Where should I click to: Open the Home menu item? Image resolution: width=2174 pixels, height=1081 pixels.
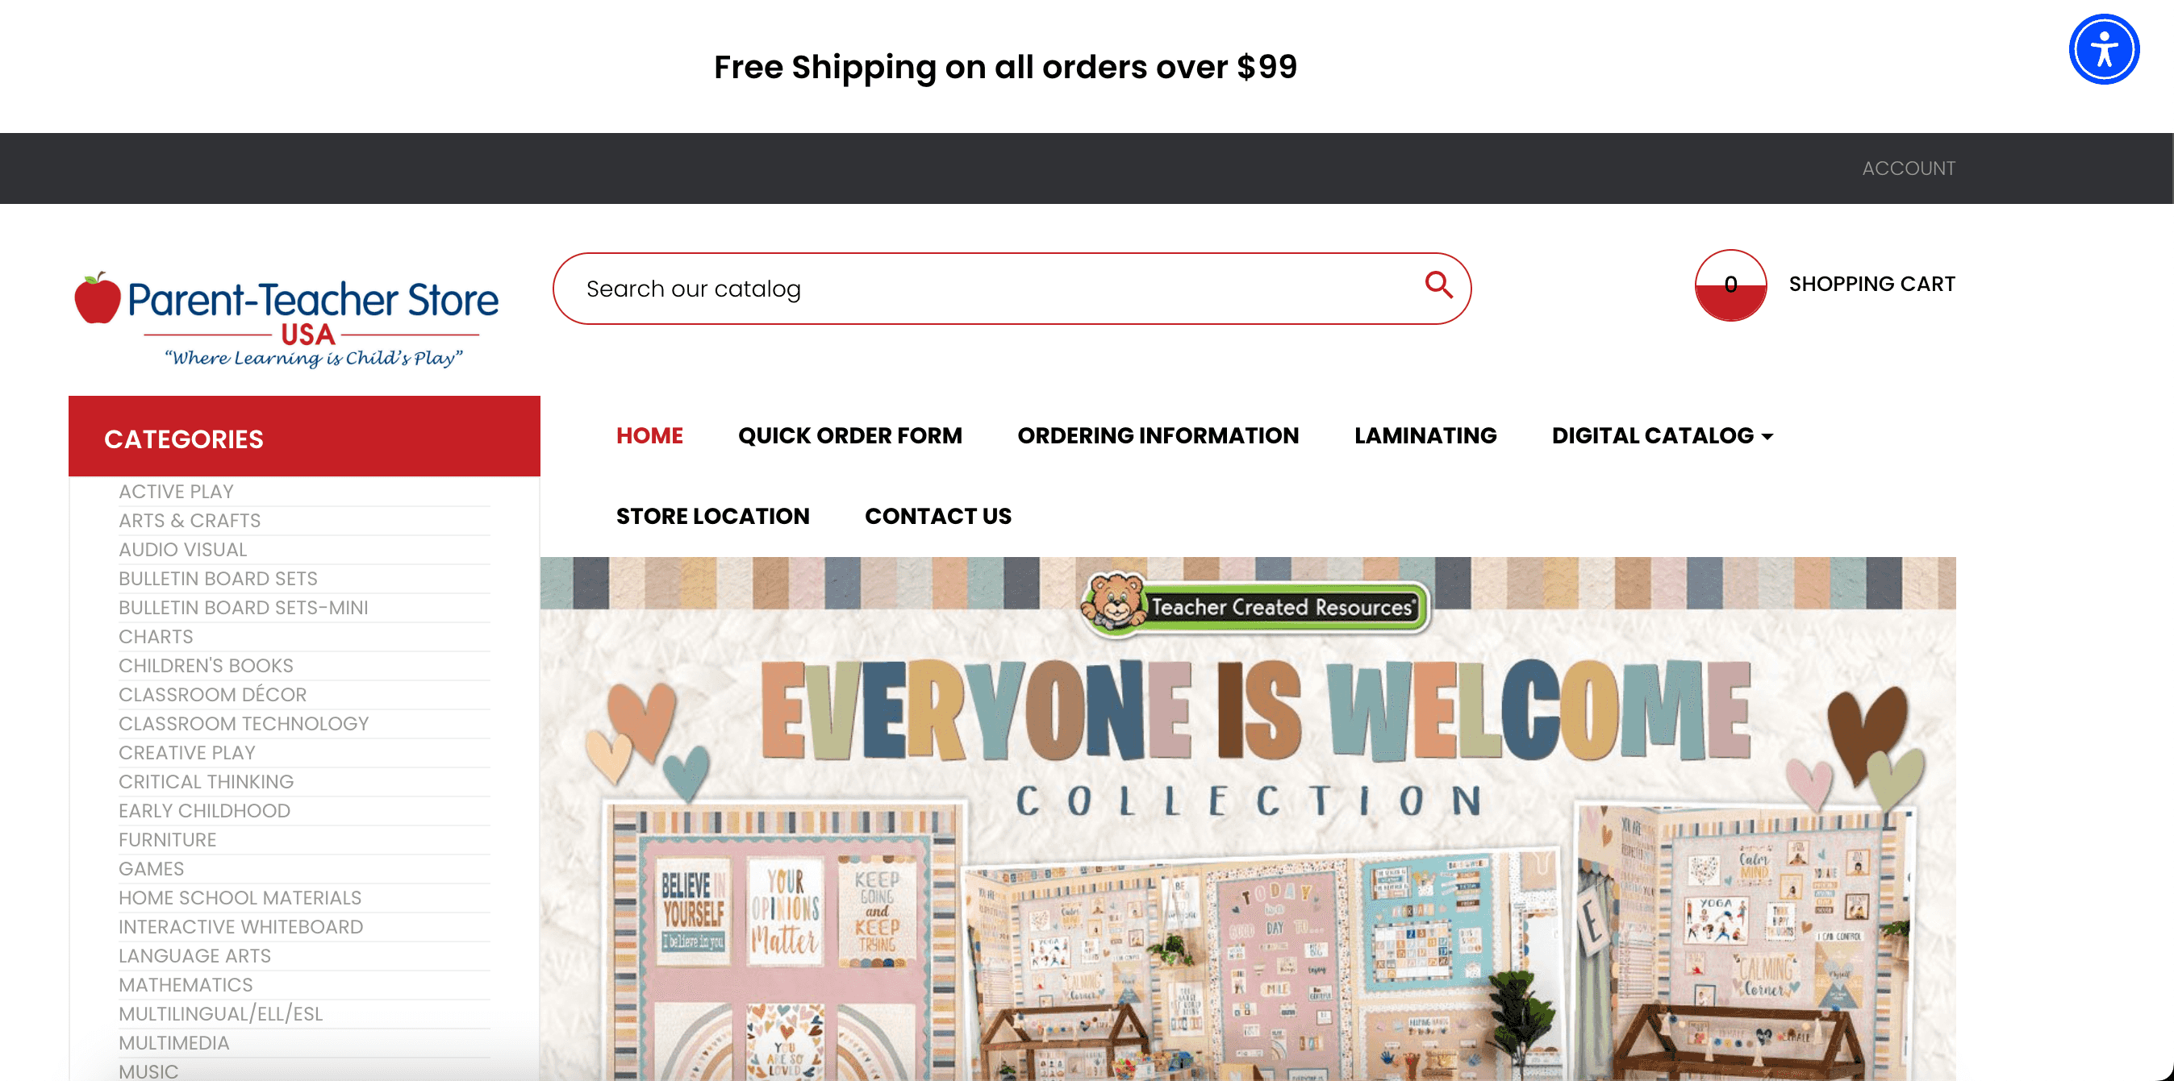(649, 435)
